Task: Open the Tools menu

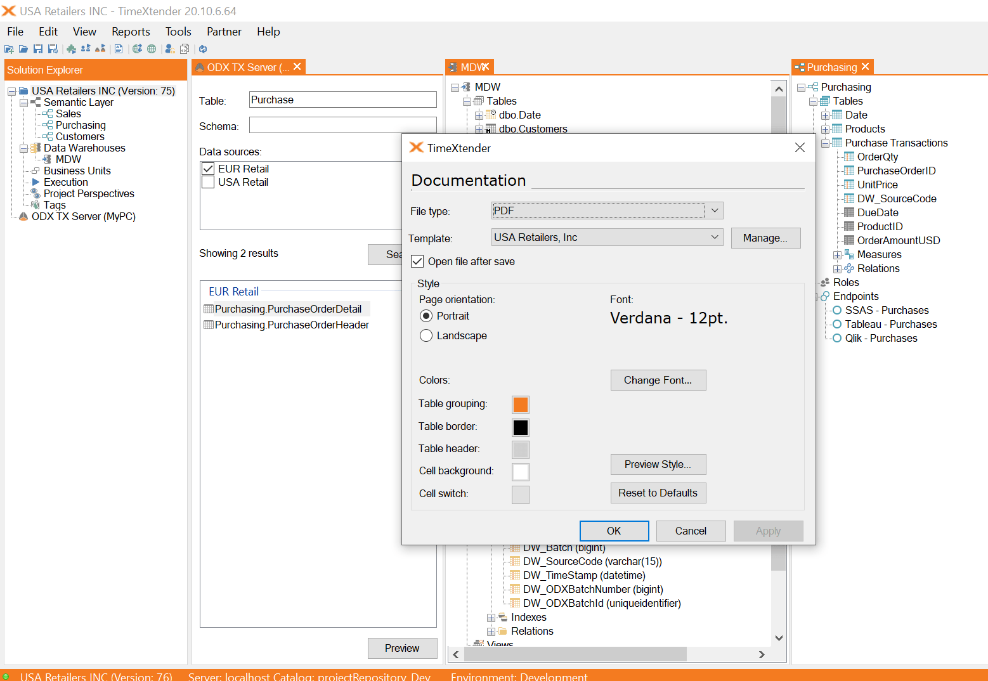Action: pyautogui.click(x=178, y=32)
